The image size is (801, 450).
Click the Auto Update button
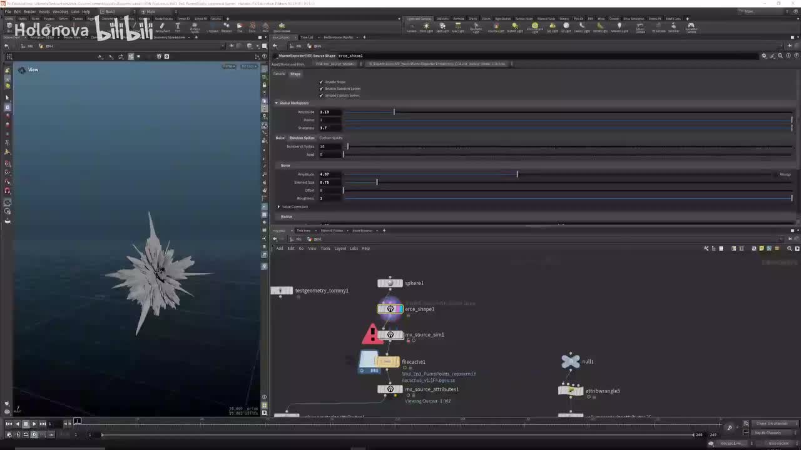coord(778,443)
